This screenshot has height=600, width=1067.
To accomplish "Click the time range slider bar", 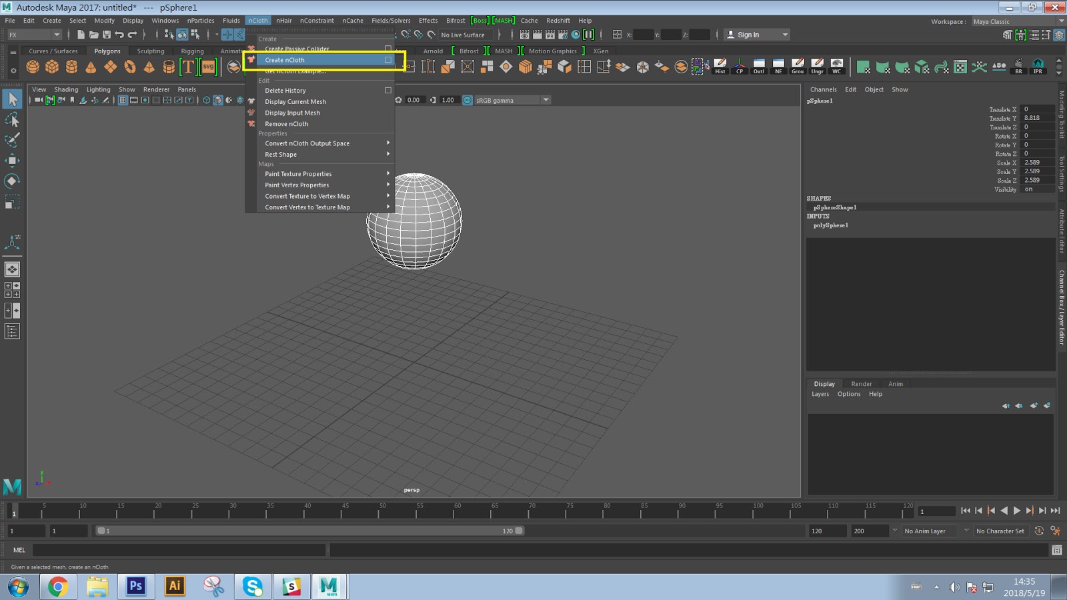I will [x=310, y=531].
